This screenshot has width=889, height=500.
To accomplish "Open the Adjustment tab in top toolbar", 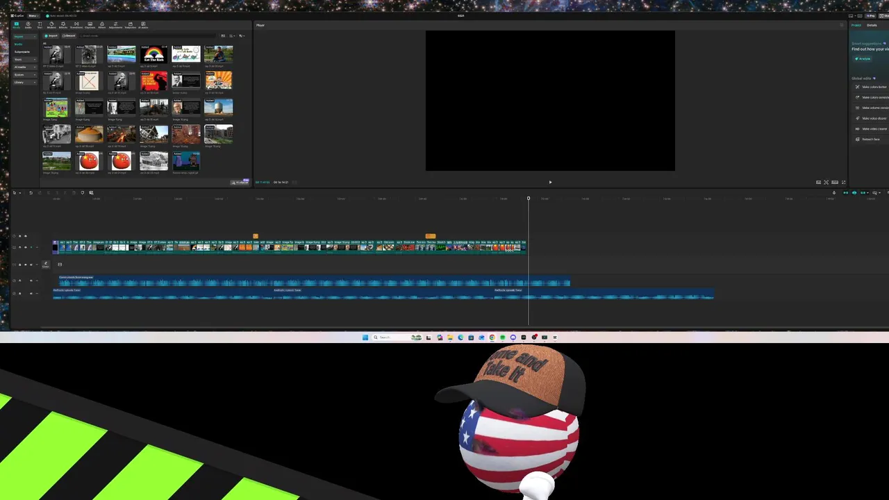I will [115, 25].
